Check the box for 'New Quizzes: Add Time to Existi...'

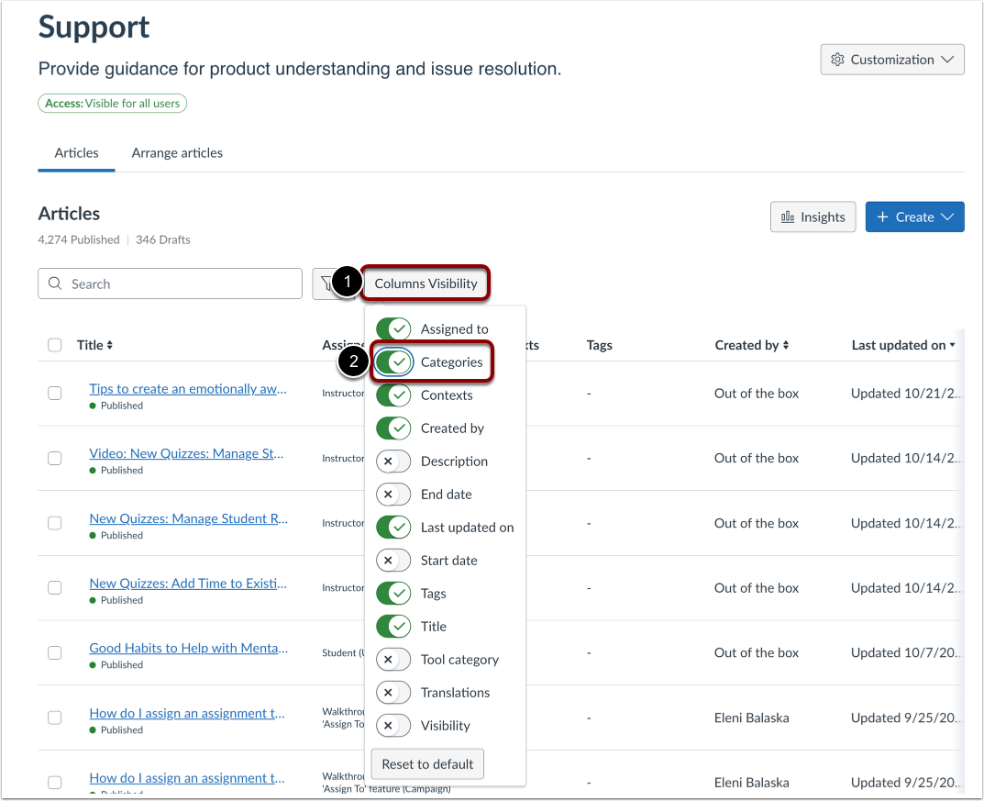pos(55,587)
